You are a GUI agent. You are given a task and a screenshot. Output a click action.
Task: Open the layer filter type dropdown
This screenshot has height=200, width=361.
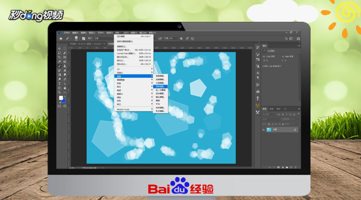(x=269, y=115)
